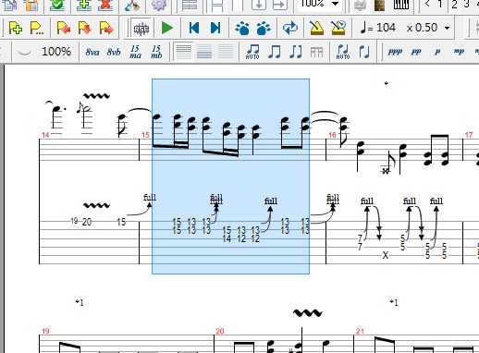This screenshot has height=353, width=479.
Task: Select the pp dynamic
Action: tap(416, 52)
